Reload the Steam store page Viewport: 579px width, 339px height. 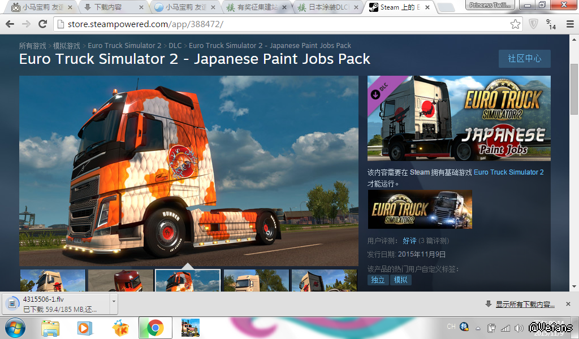pos(43,24)
